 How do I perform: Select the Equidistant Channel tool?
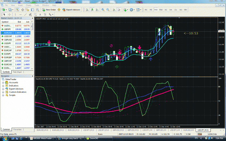[30, 14]
